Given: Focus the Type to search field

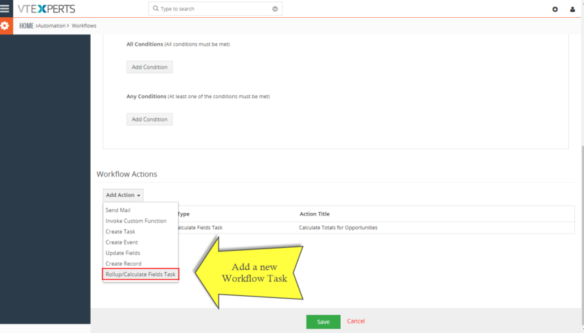Looking at the screenshot, I should pos(215,9).
